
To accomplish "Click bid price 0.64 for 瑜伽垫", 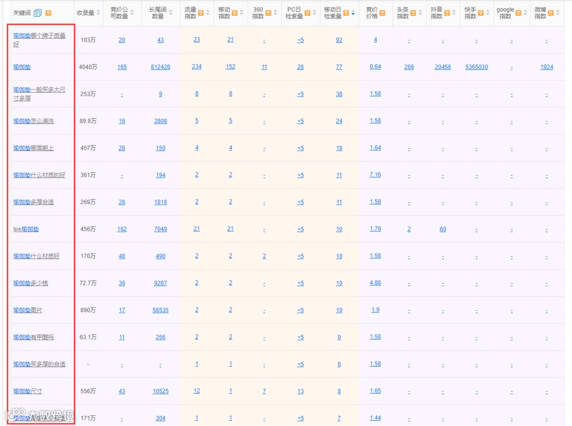I will coord(375,67).
